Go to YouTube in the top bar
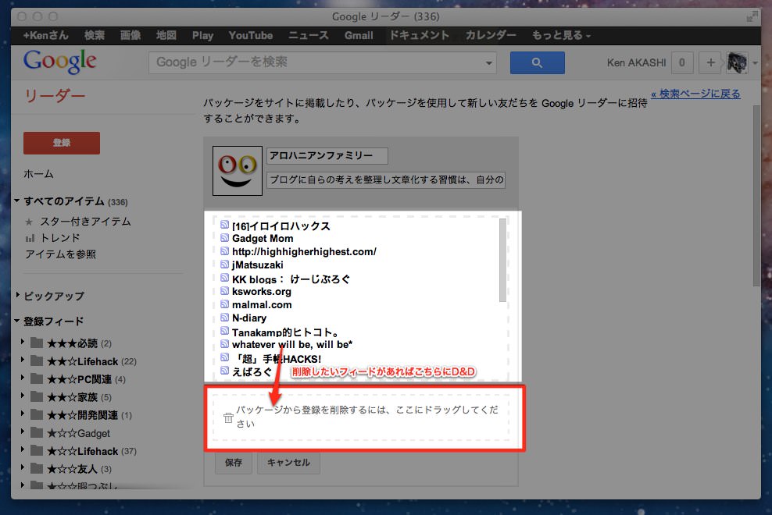Screen dimensions: 772x515 coord(251,35)
